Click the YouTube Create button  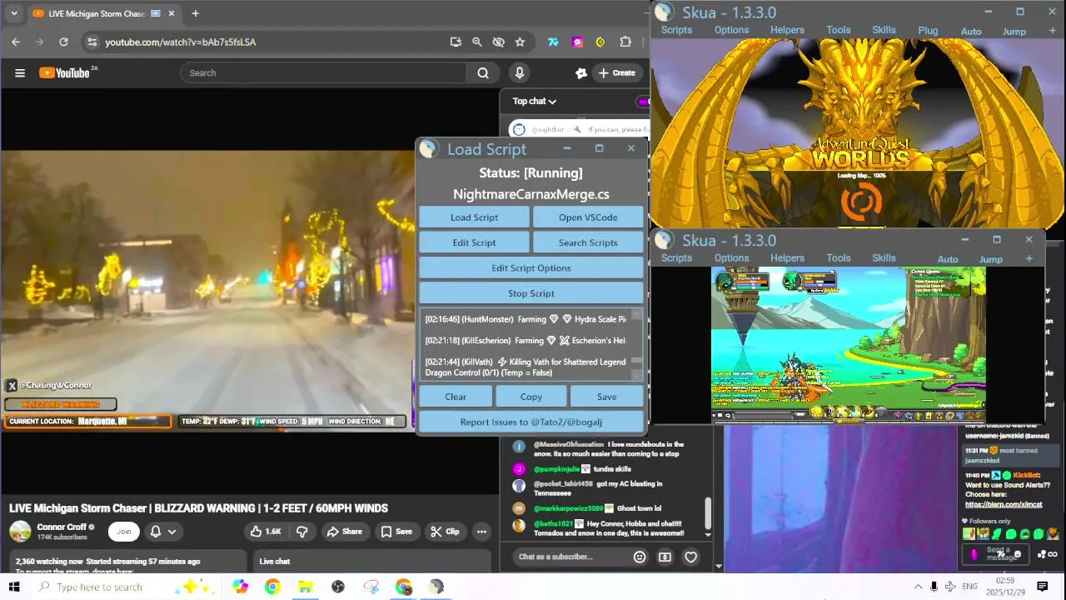pos(617,73)
